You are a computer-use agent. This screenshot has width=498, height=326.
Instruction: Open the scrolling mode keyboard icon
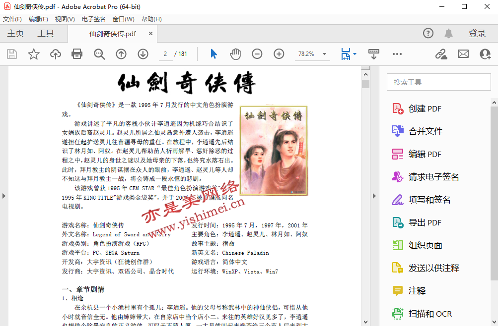tap(373, 54)
